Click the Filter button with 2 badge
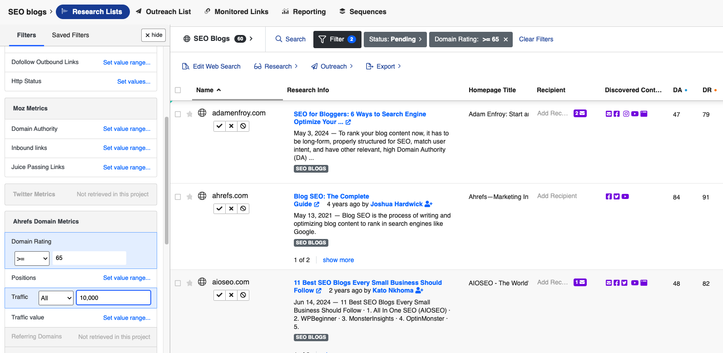This screenshot has height=353, width=723. (x=337, y=39)
